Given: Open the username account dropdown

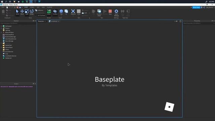Looking at the screenshot, I should click(x=210, y=7).
